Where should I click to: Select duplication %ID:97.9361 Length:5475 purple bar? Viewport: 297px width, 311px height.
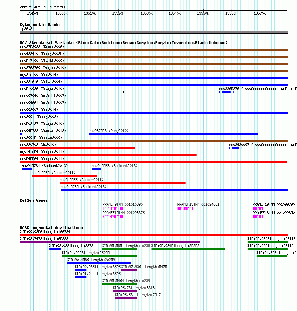click(129, 270)
